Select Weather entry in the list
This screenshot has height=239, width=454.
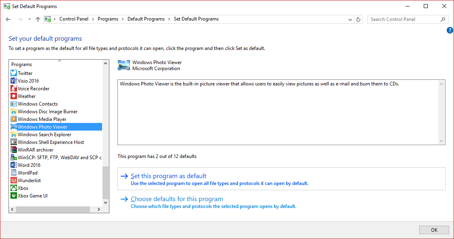click(27, 96)
